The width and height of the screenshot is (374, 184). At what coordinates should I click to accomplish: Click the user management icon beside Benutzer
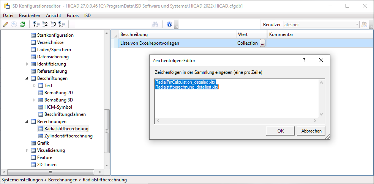point(364,24)
